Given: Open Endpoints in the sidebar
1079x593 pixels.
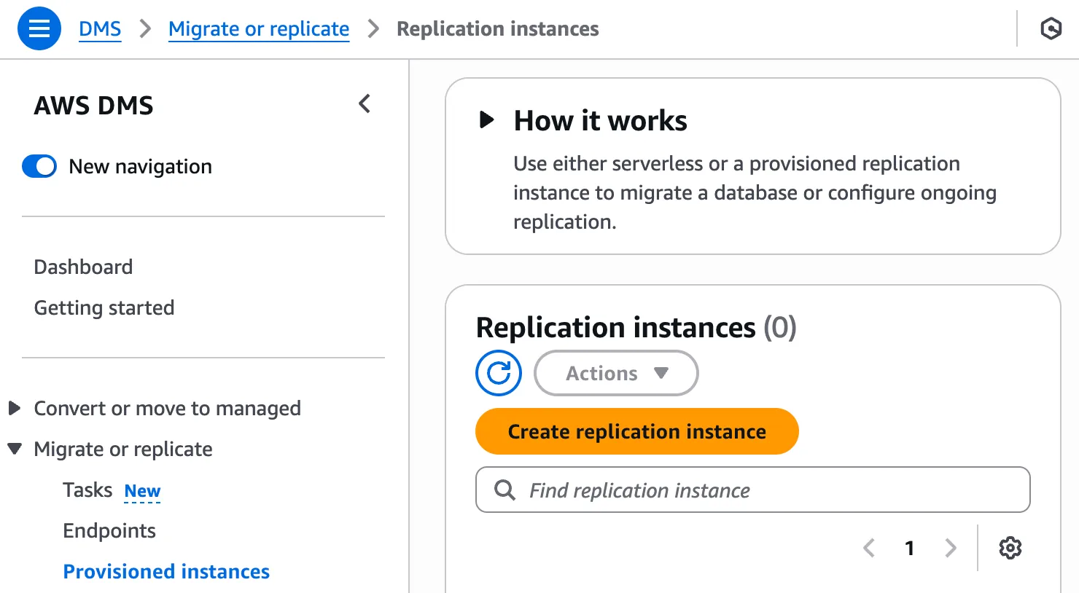Looking at the screenshot, I should (x=109, y=530).
